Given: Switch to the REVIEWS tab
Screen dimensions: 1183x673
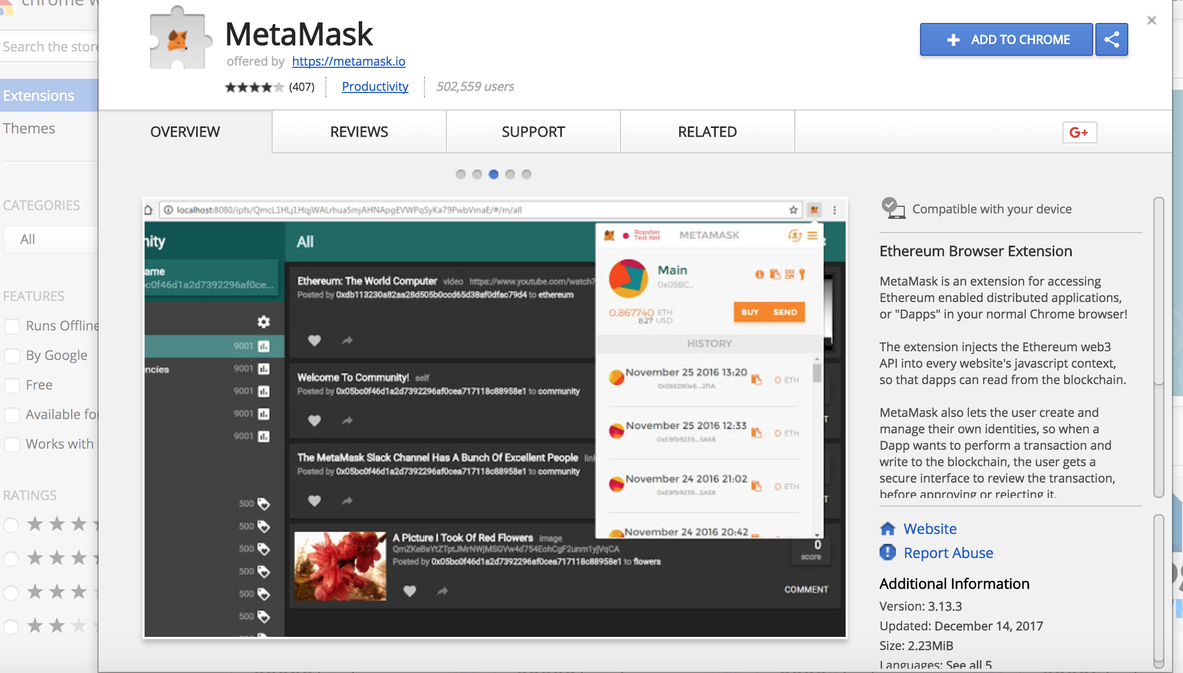Looking at the screenshot, I should [x=358, y=130].
